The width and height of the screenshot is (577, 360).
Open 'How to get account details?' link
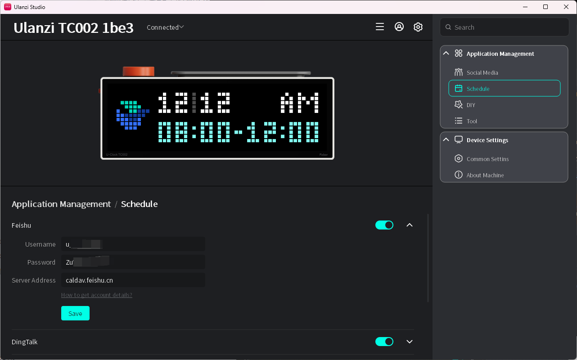(x=97, y=295)
